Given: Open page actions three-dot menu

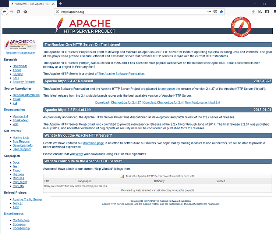Looking at the screenshot, I should [x=209, y=12].
